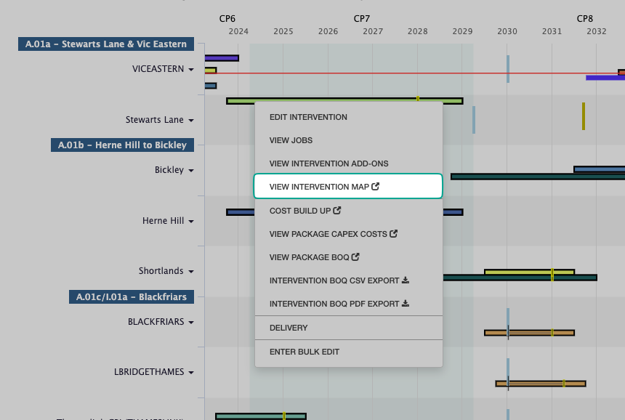Click external-link icon on VIEW INTERVENTION MAP

point(376,187)
